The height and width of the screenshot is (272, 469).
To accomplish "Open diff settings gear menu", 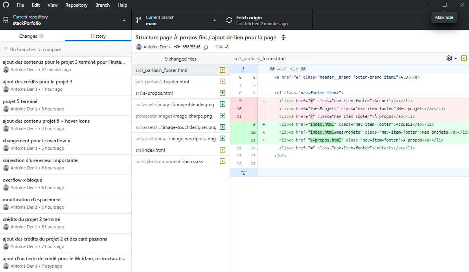I will 451,58.
